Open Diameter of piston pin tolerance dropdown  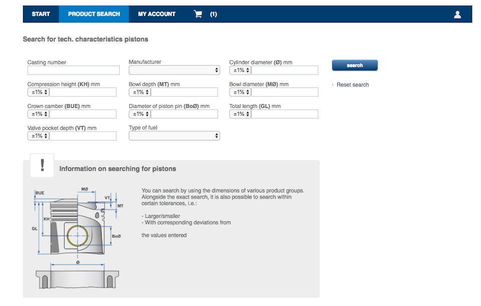click(x=140, y=114)
